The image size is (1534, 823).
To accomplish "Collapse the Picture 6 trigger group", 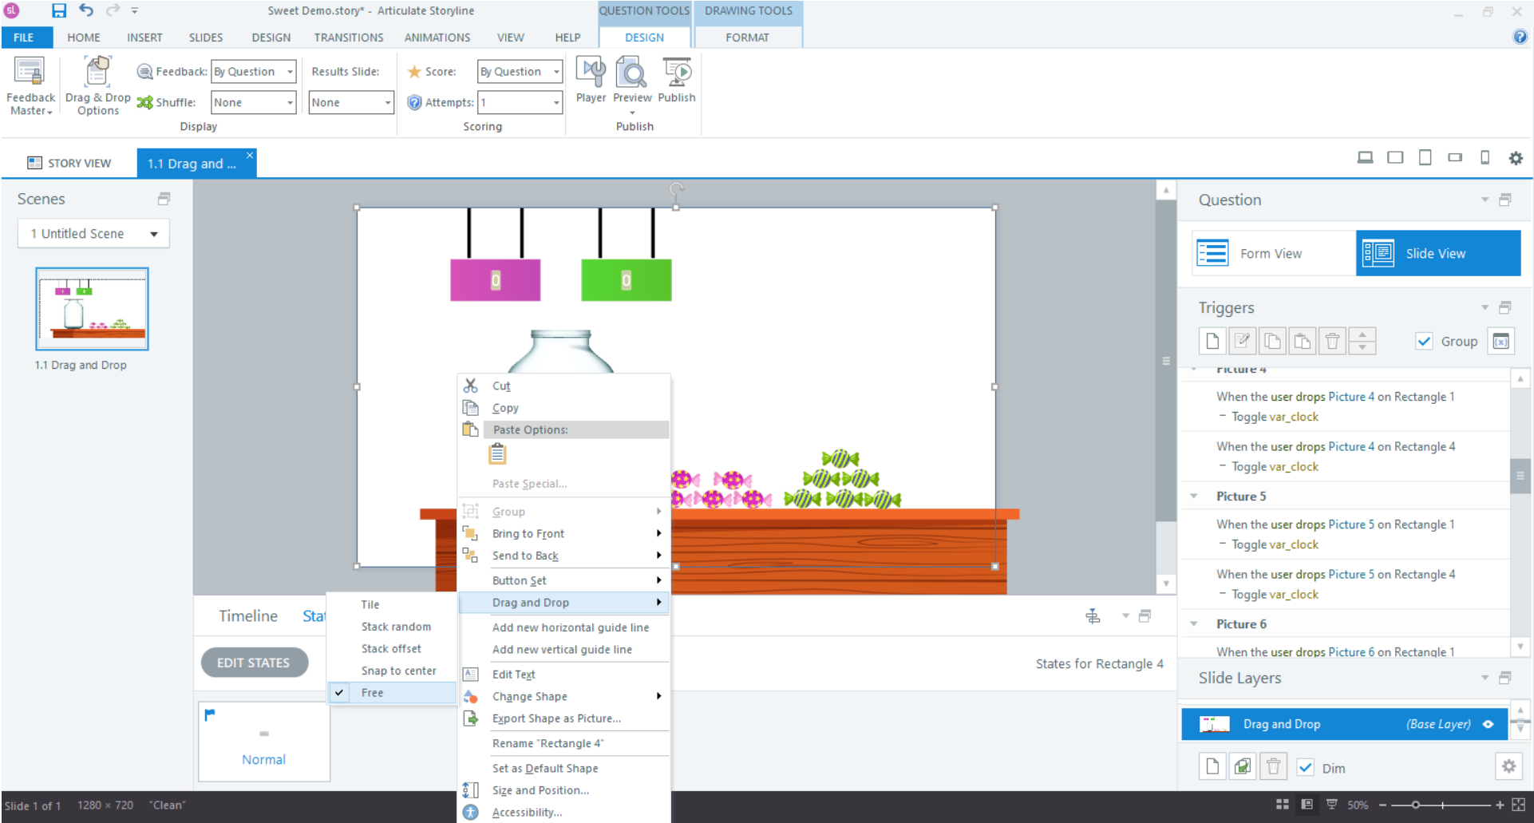I will (1193, 624).
